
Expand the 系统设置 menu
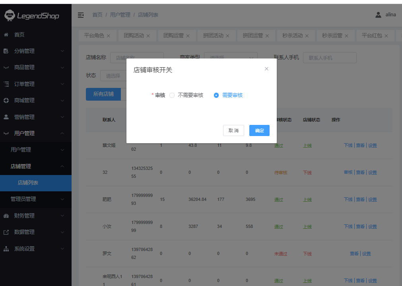pyautogui.click(x=62, y=249)
